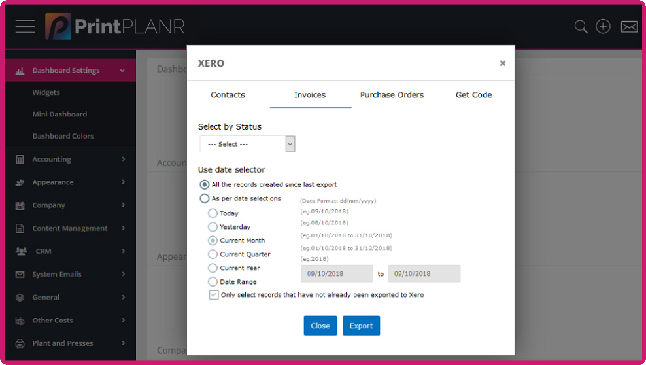Select the Current Quarter radio button
The height and width of the screenshot is (365, 646).
[212, 254]
